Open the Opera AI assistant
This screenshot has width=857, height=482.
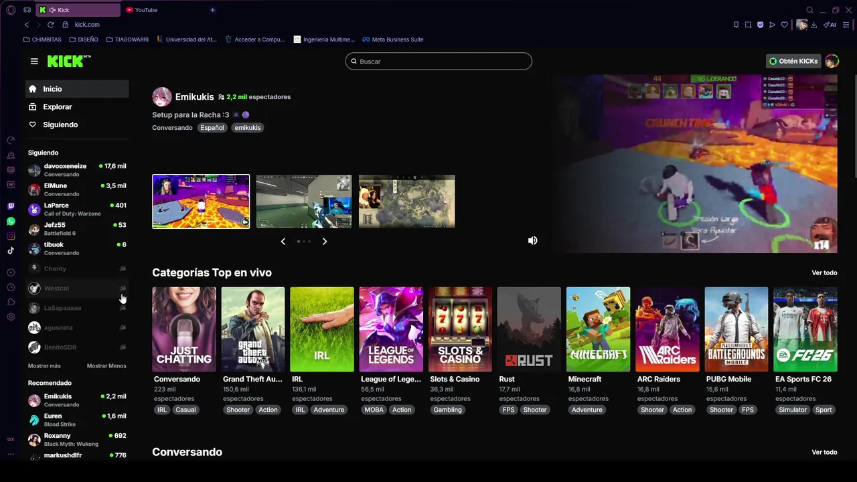830,25
